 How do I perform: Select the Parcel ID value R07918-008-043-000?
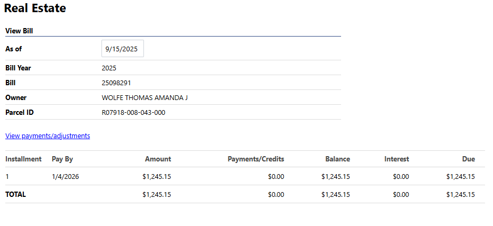[133, 113]
